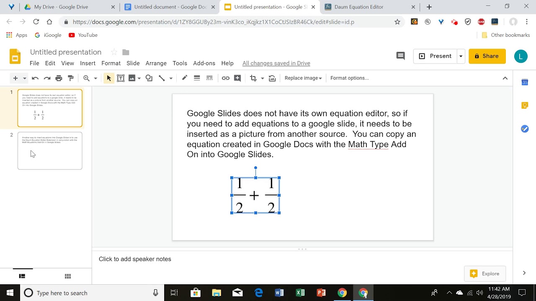The image size is (536, 301).
Task: Click the Add comment toolbar icon
Action: coord(237,78)
